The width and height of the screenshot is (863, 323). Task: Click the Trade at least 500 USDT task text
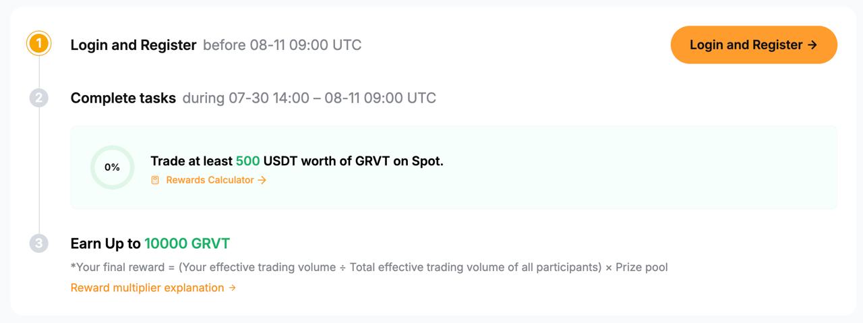coord(297,161)
